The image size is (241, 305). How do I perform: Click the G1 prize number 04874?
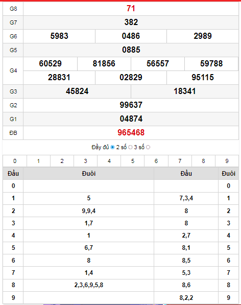click(x=131, y=119)
